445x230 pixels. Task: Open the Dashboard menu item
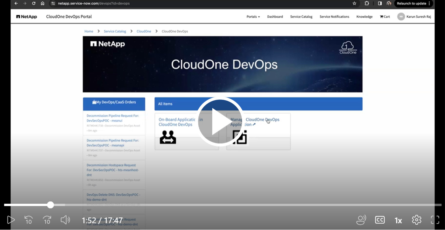[x=275, y=17]
